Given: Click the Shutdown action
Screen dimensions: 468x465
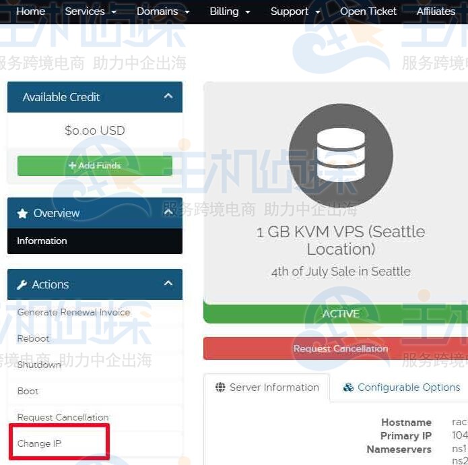Looking at the screenshot, I should [39, 365].
